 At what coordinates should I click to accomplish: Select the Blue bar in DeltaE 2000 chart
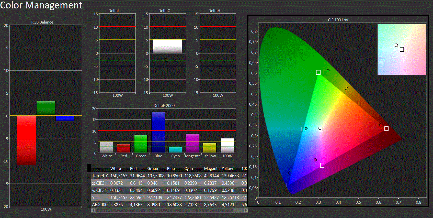pyautogui.click(x=158, y=132)
